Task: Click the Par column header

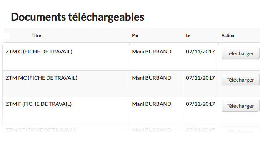Action: 135,35
